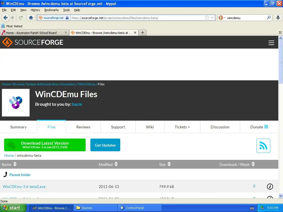Open the Discussion tab
The image size is (283, 212).
click(x=220, y=127)
